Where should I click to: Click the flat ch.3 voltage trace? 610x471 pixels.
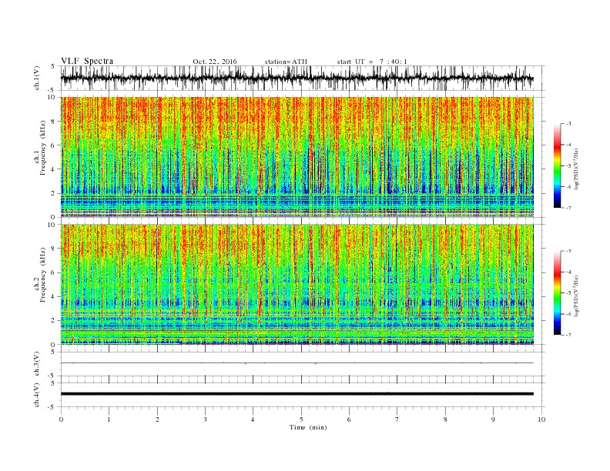pyautogui.click(x=297, y=363)
